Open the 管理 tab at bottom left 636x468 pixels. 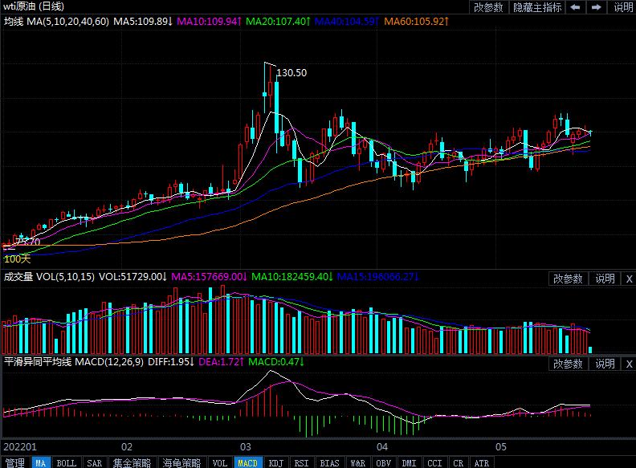pyautogui.click(x=14, y=462)
